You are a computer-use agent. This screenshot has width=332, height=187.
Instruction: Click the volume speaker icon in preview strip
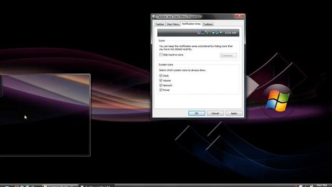tap(221, 32)
